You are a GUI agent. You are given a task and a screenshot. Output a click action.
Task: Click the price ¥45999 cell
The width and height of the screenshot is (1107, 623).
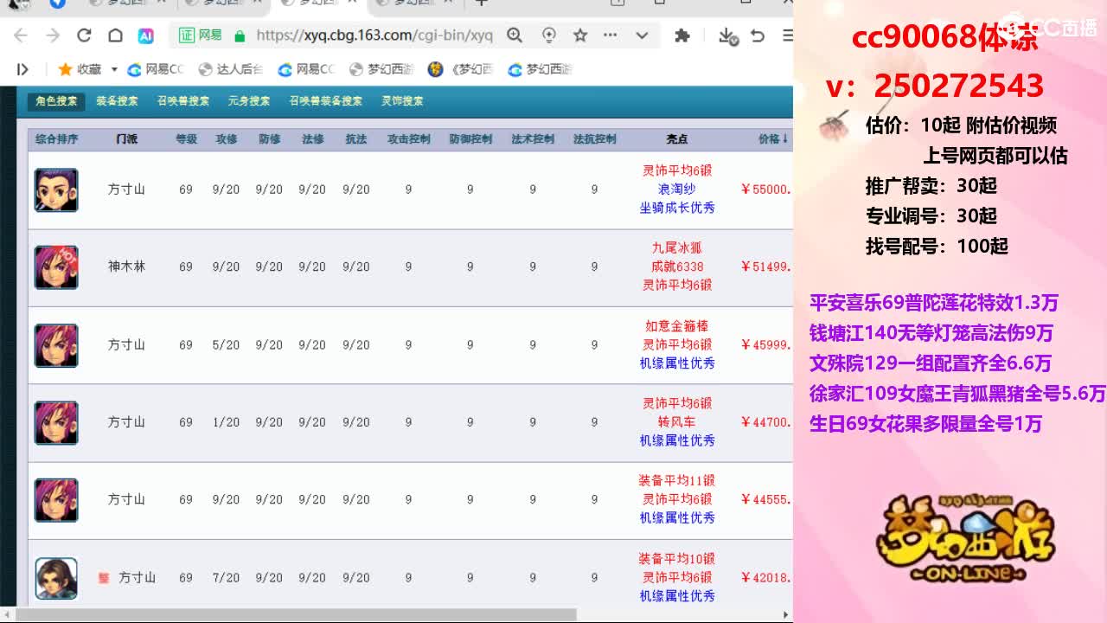click(x=766, y=344)
